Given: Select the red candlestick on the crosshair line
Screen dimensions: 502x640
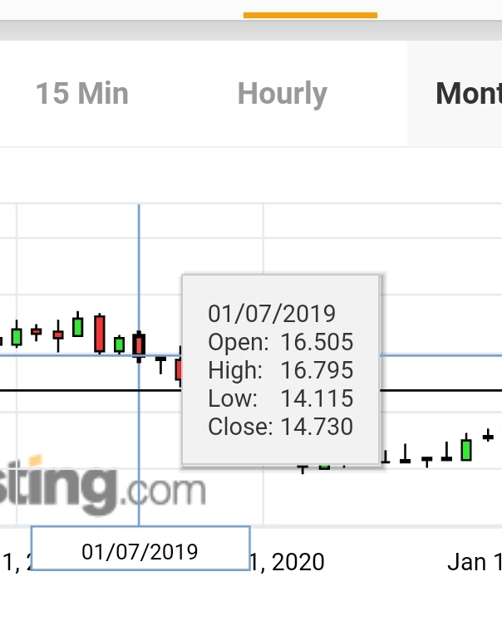Looking at the screenshot, I should click(139, 346).
